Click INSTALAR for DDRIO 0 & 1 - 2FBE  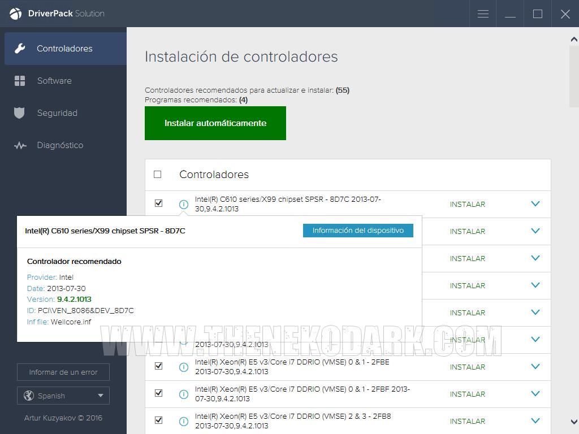pos(468,367)
